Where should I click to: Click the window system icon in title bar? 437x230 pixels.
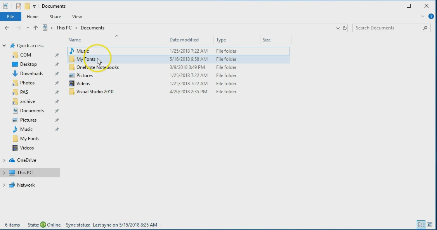coord(5,6)
